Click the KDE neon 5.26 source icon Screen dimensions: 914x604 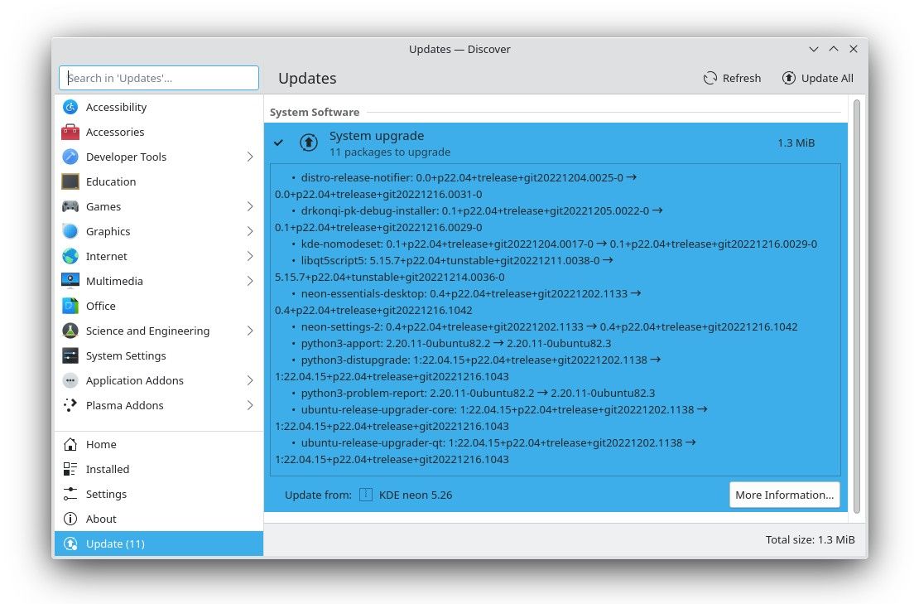tap(365, 495)
